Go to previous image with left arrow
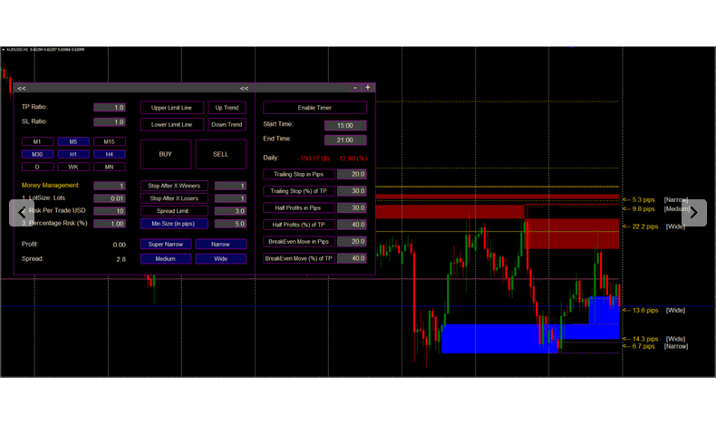This screenshot has width=716, height=424. click(22, 213)
